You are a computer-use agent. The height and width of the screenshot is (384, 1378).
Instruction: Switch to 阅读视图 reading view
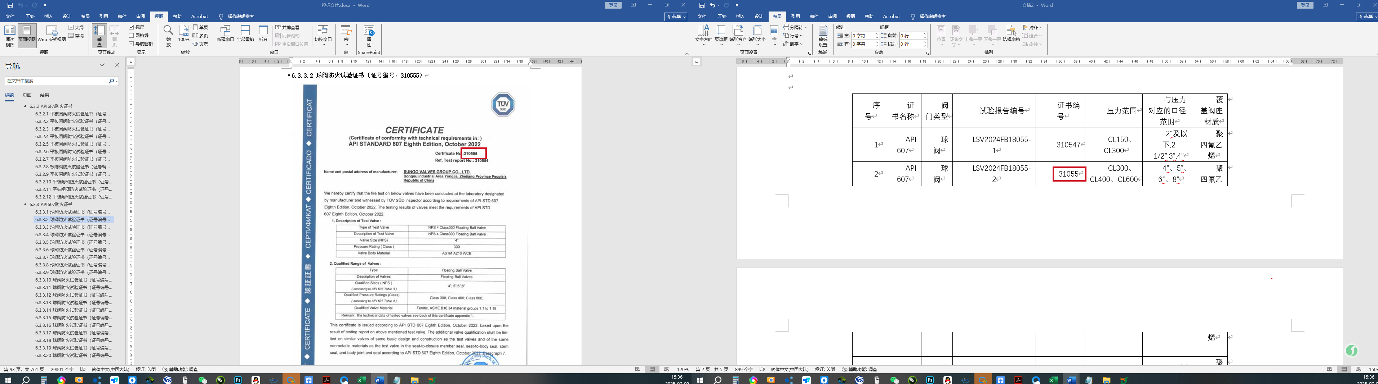[x=10, y=35]
